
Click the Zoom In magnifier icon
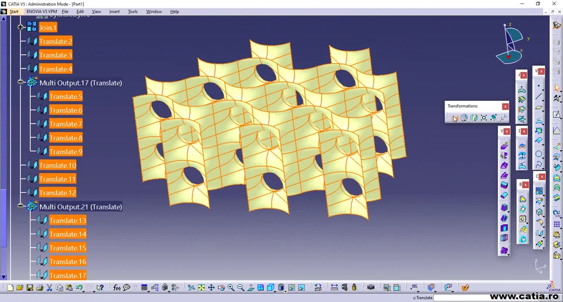point(231,287)
